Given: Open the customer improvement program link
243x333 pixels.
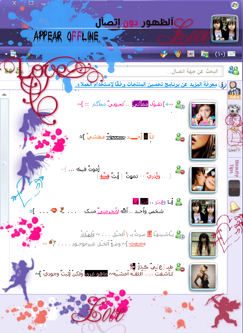Looking at the screenshot, I should (146, 84).
